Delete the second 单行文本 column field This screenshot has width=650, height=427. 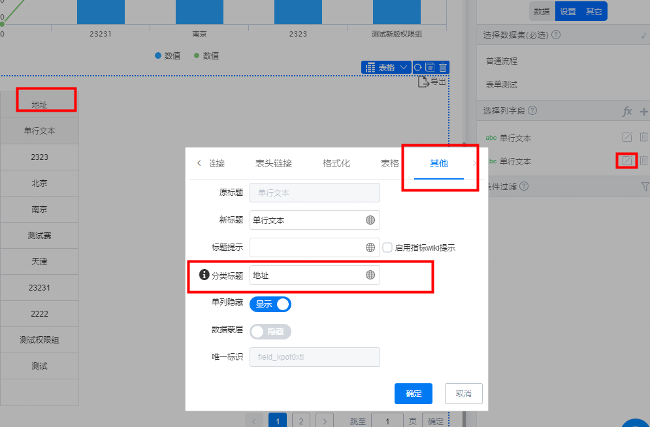(x=643, y=160)
